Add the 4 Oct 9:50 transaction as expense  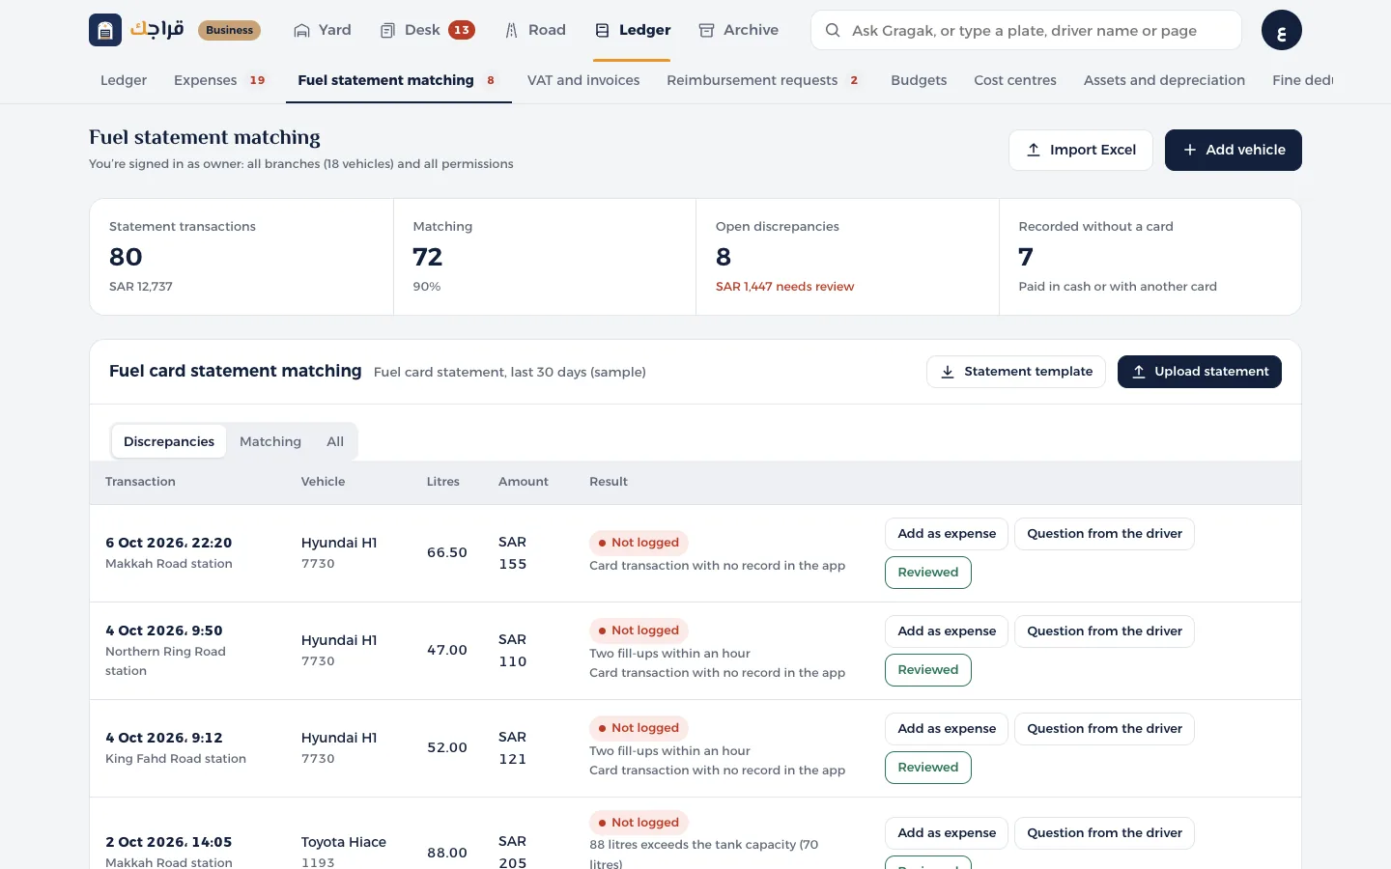(947, 631)
